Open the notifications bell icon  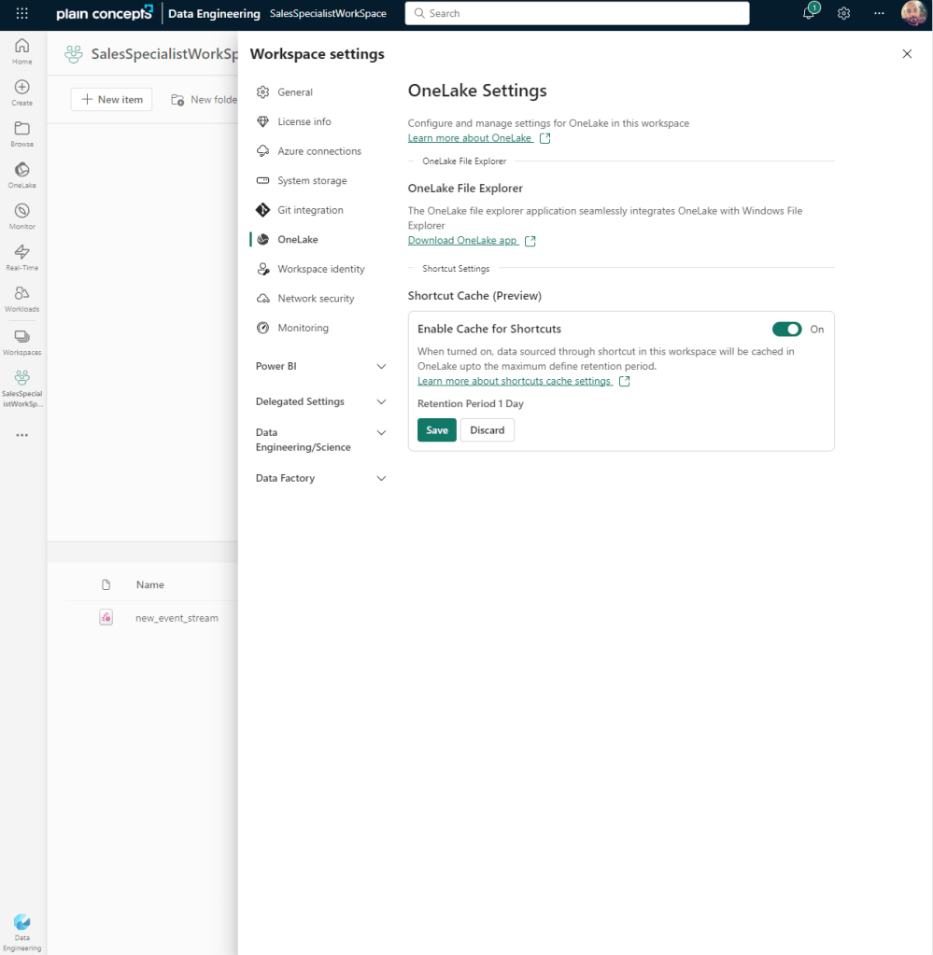[809, 13]
